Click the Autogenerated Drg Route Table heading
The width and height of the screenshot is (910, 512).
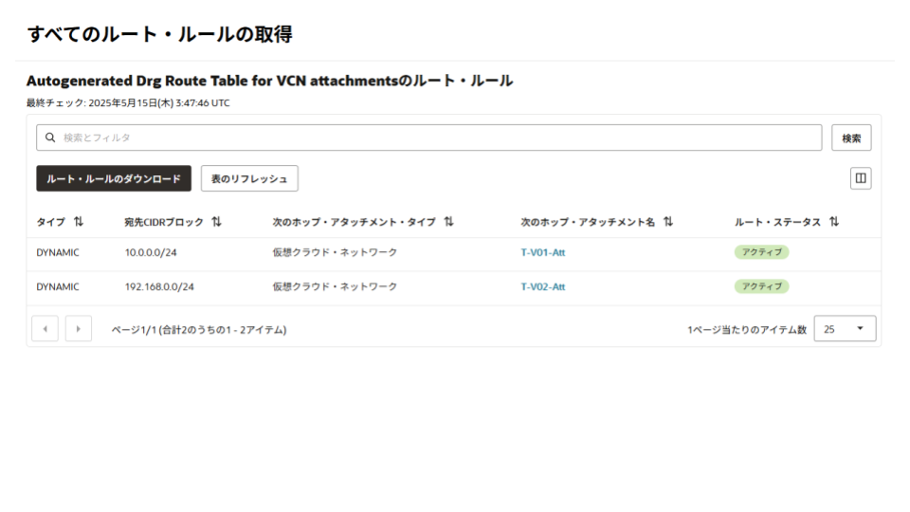tap(269, 80)
